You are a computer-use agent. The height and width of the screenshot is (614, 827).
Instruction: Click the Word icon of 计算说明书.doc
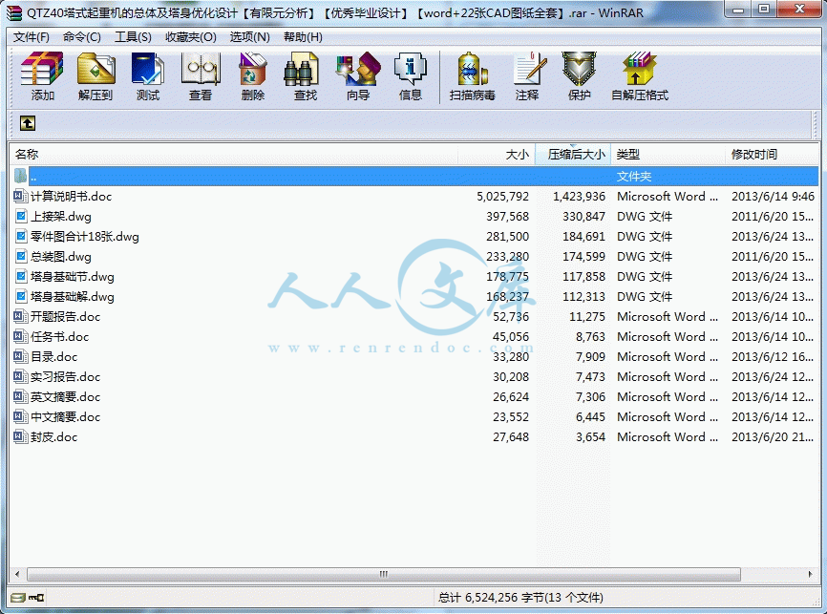coord(20,196)
